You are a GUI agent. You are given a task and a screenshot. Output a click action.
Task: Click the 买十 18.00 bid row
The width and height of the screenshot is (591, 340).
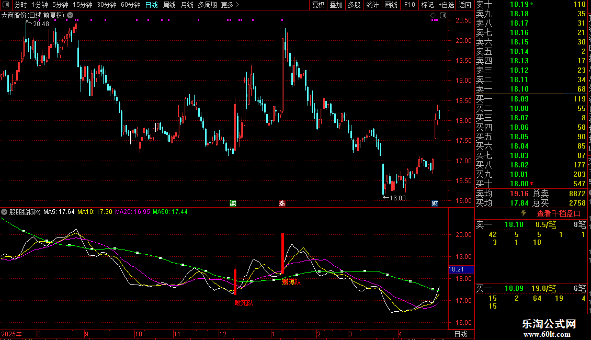pyautogui.click(x=531, y=184)
